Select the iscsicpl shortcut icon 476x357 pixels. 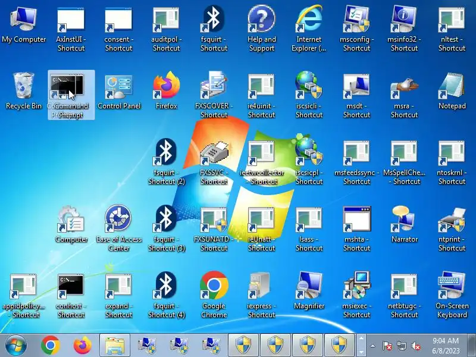coord(309,161)
